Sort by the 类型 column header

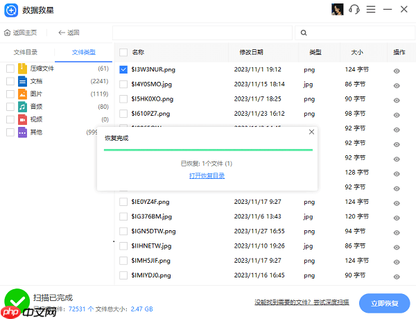(x=315, y=52)
